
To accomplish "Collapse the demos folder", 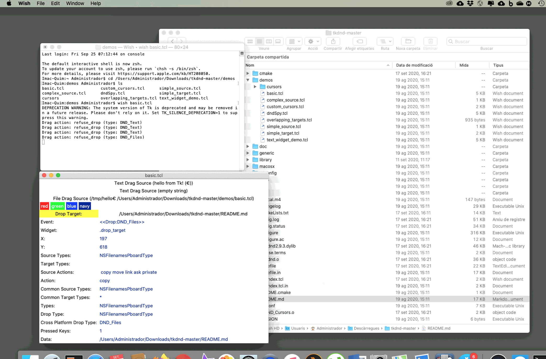I will (248, 80).
